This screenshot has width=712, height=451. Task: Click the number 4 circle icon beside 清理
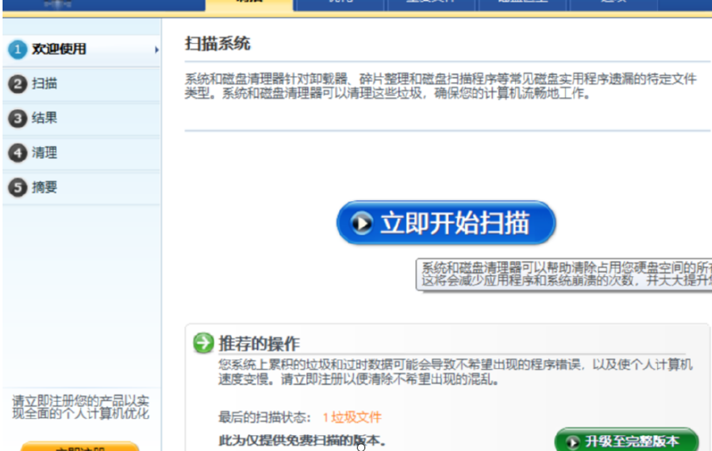point(18,154)
